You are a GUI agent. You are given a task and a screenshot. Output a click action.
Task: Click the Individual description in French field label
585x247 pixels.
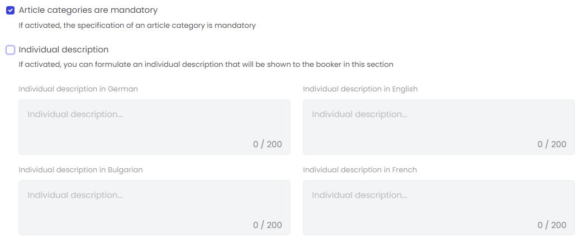coord(360,170)
